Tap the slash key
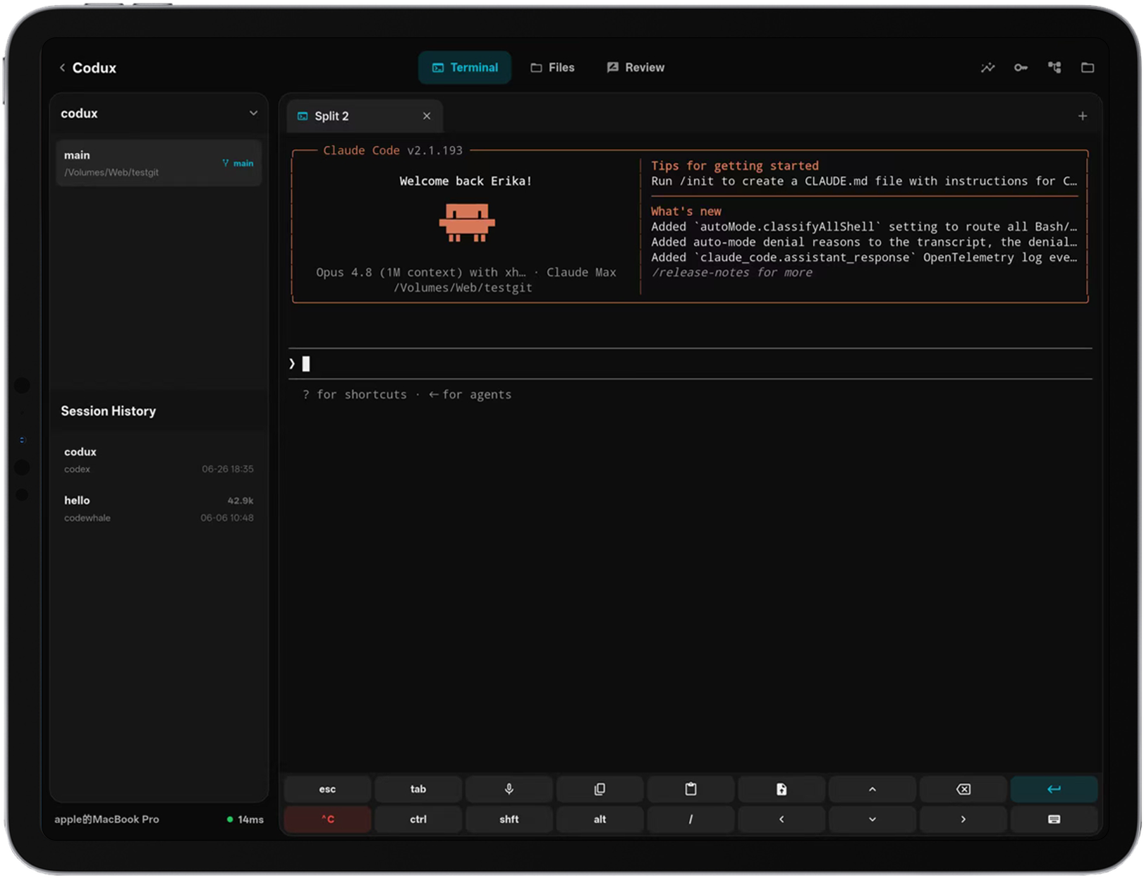 click(691, 819)
